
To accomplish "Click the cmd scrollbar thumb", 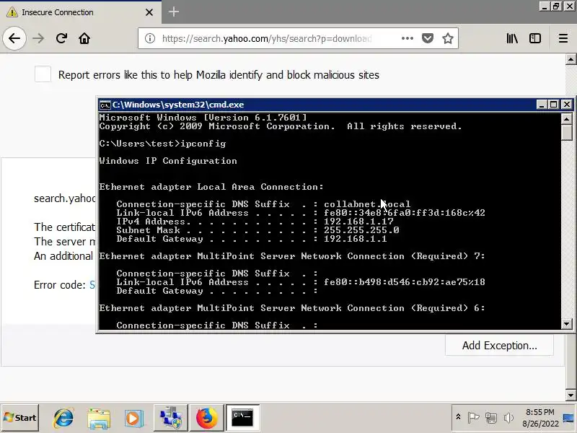I will click(566, 132).
